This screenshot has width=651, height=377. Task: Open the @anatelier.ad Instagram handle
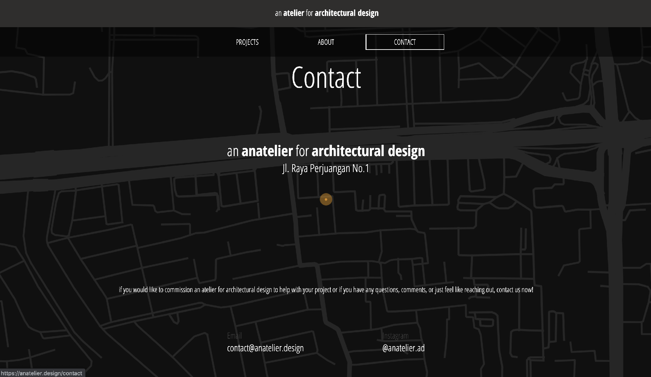click(403, 348)
